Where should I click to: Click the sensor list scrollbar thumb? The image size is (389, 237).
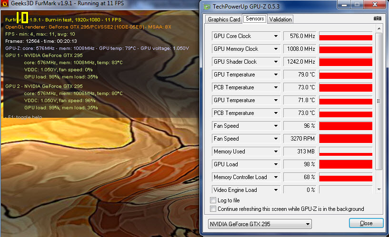pos(379,101)
